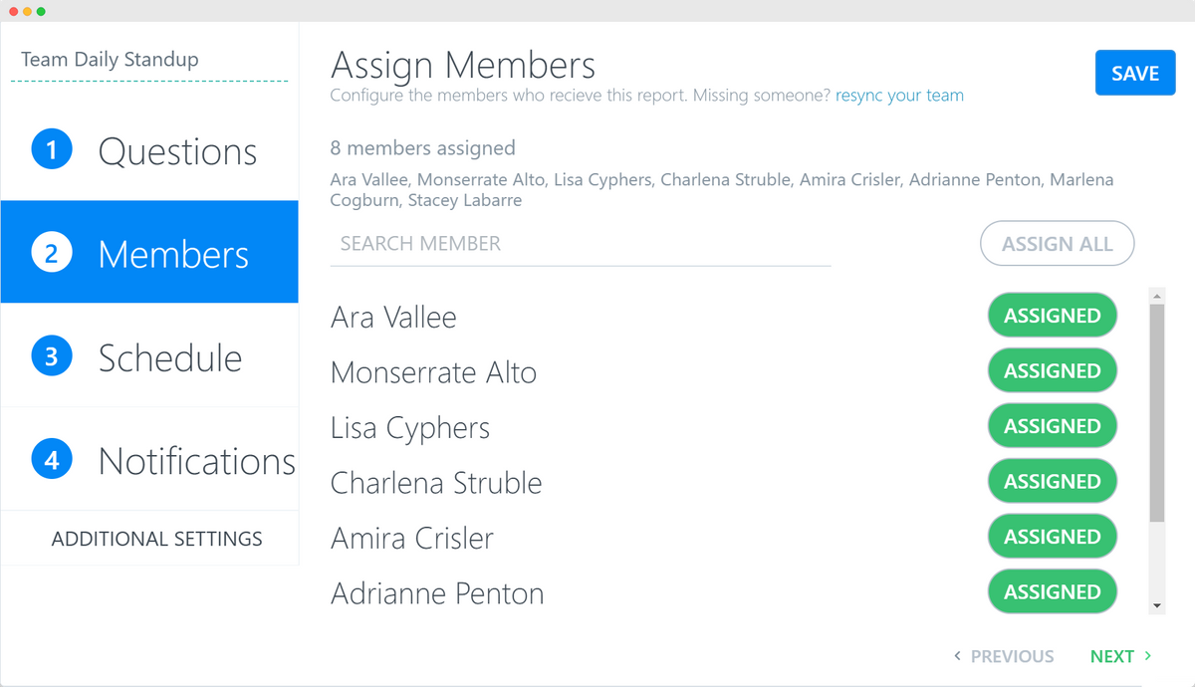
Task: Switch to the Schedule step
Action: 169,357
